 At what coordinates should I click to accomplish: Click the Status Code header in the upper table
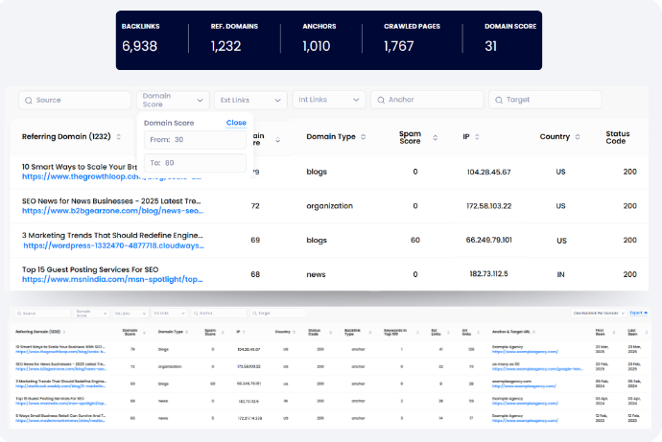(x=618, y=137)
